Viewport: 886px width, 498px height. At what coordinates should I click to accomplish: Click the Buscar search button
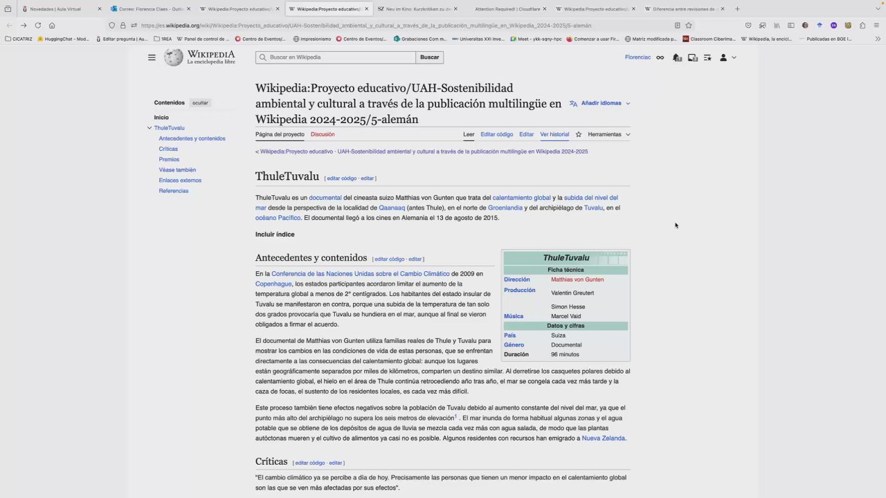coord(430,57)
